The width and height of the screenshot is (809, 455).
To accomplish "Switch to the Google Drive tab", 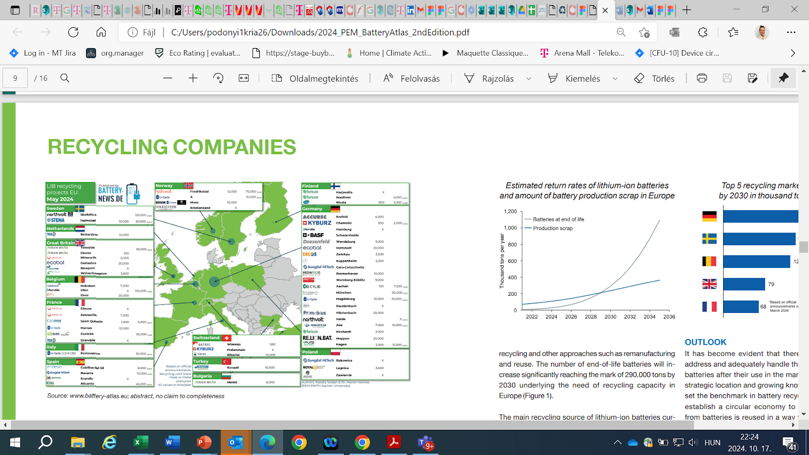I will 521,10.
